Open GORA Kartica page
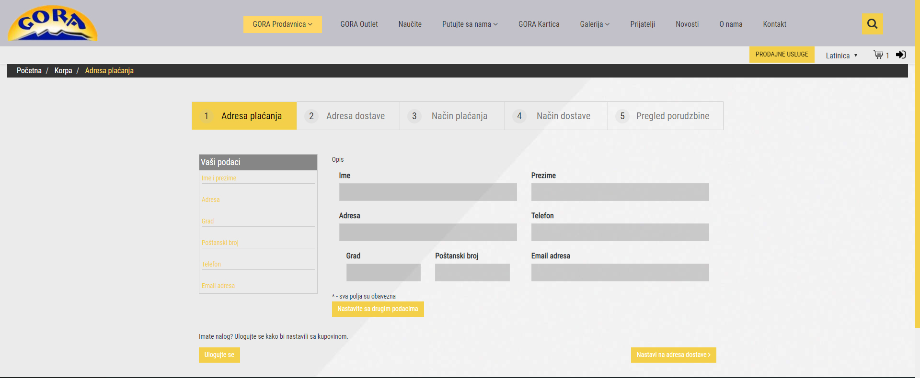The image size is (920, 378). coord(539,24)
